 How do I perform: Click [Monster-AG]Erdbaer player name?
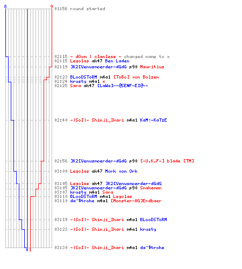point(136,201)
